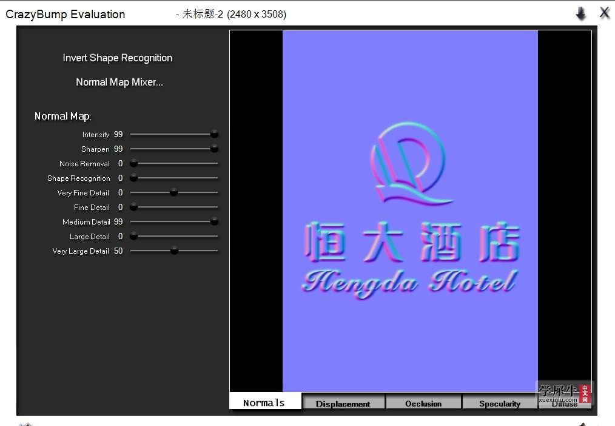The width and height of the screenshot is (615, 426).
Task: Click the normal map preview image
Action: click(x=410, y=211)
